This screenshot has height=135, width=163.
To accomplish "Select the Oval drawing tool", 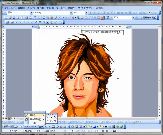I will pyautogui.click(x=58, y=127).
